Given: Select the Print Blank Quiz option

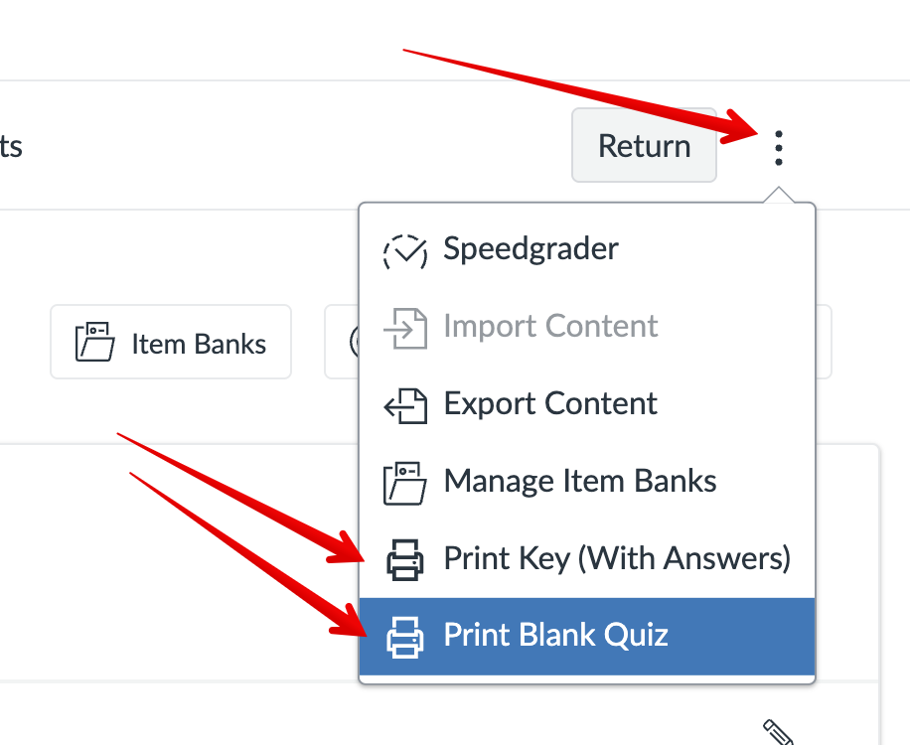Looking at the screenshot, I should (x=556, y=635).
